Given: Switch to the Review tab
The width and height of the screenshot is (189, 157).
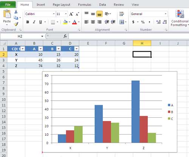Looking at the screenshot, I should (119, 5).
